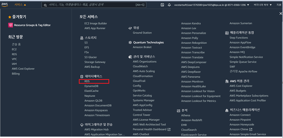Open AWS DeepRacer service
Viewport: 283px width, 138px height.
191,72
